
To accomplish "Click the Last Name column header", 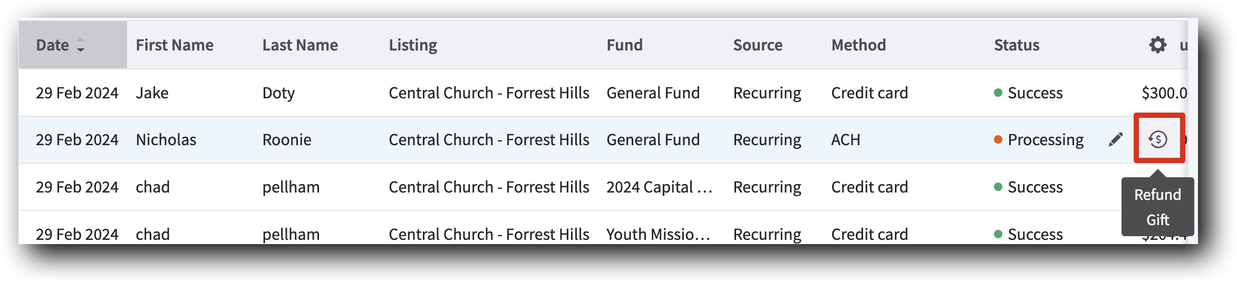I will pos(300,45).
